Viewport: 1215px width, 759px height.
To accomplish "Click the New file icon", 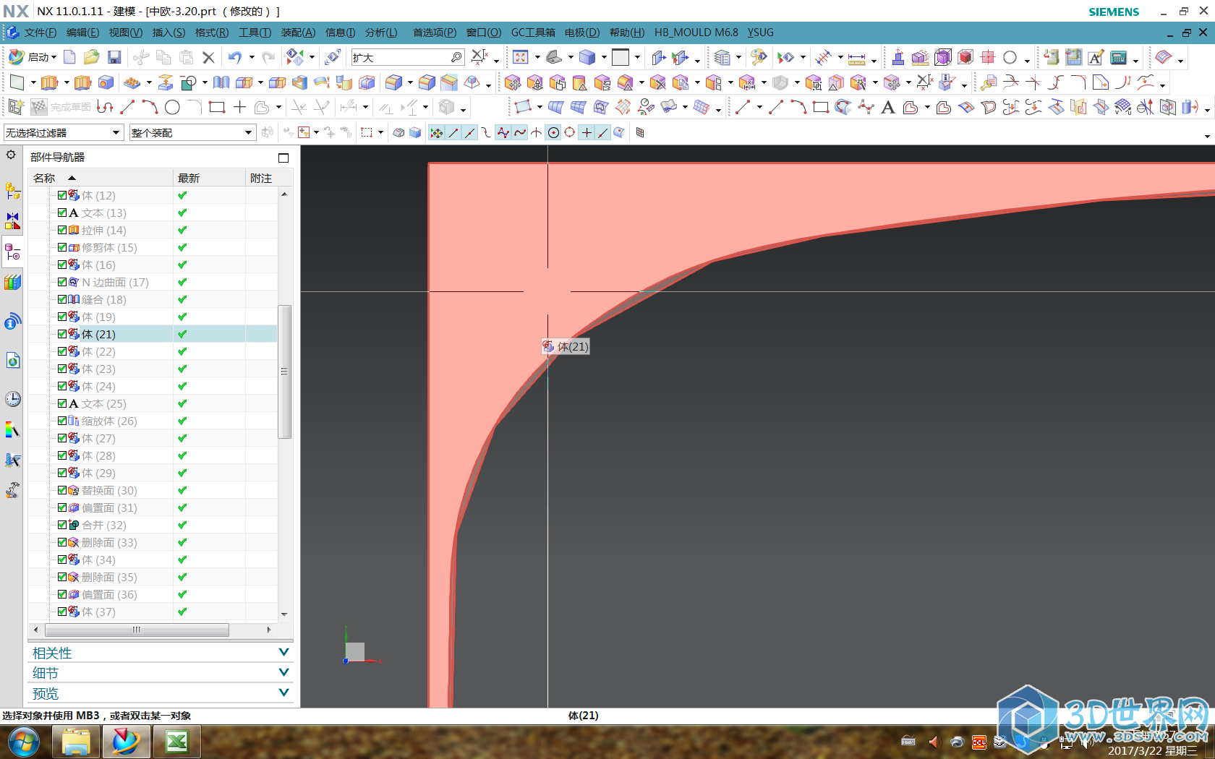I will click(69, 57).
